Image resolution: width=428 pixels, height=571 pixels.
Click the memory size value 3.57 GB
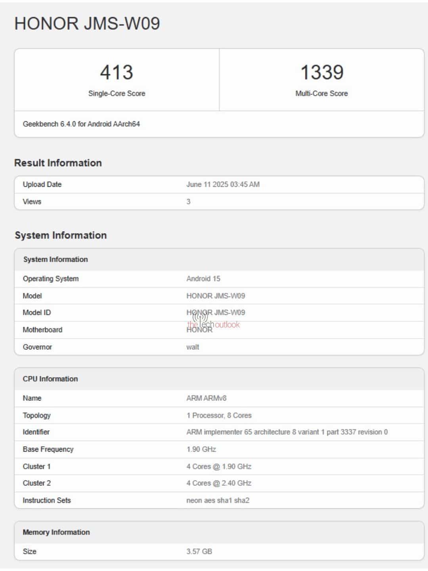(199, 552)
